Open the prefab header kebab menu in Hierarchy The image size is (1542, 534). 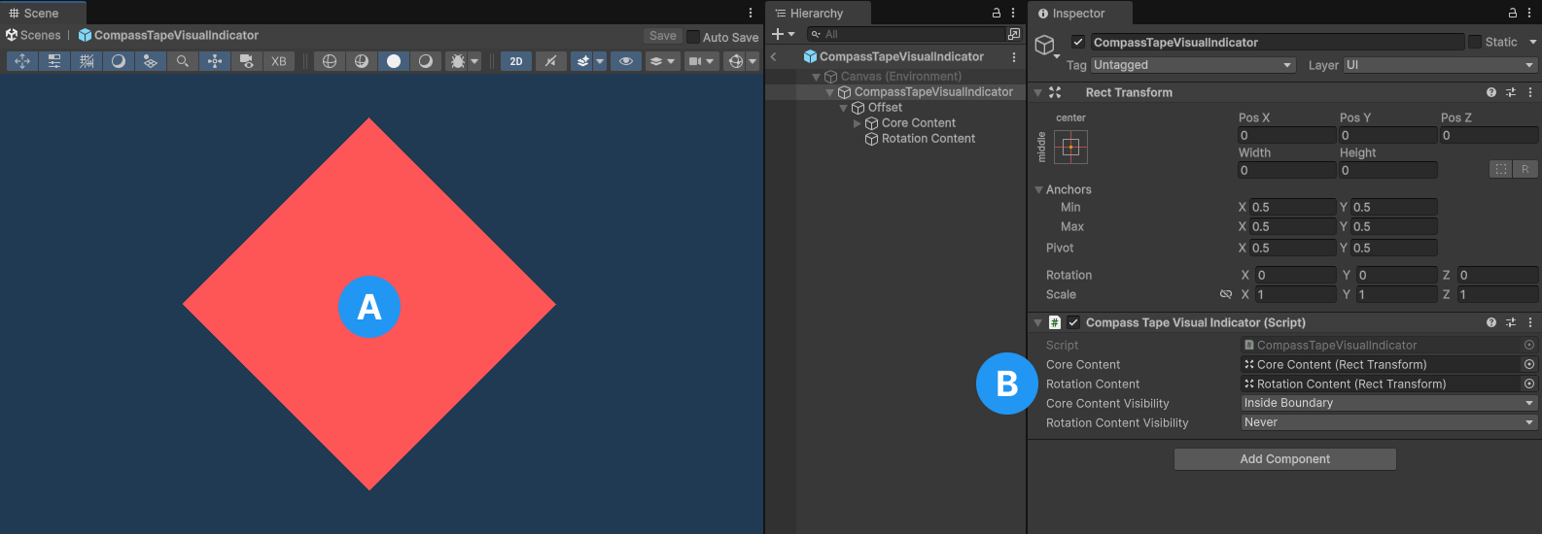1014,57
